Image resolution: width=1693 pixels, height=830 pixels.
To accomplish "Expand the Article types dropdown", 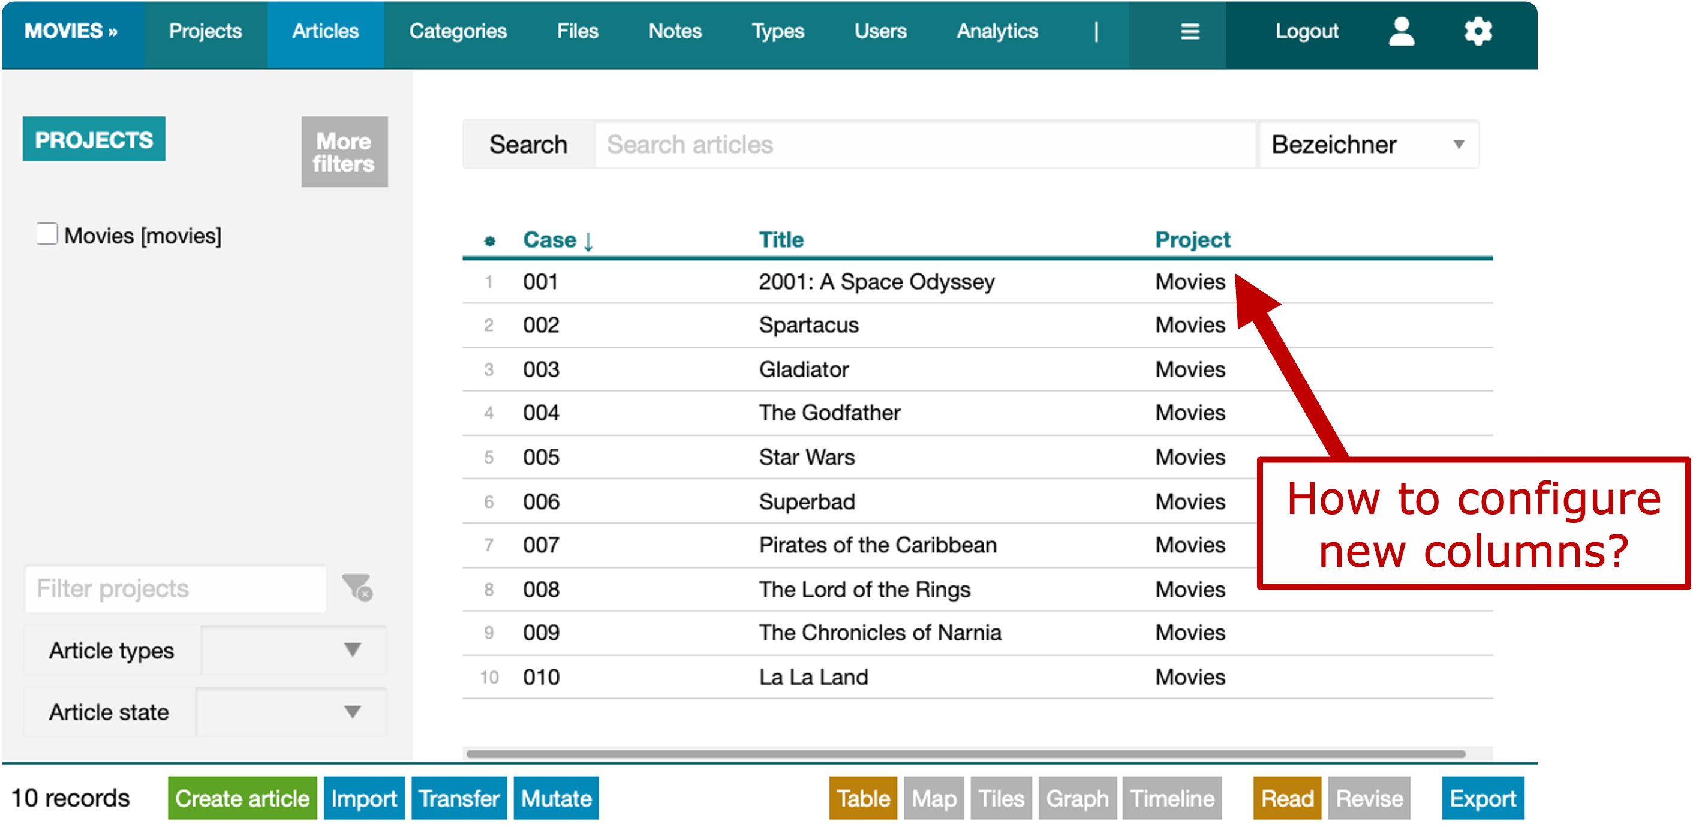I will pos(293,650).
